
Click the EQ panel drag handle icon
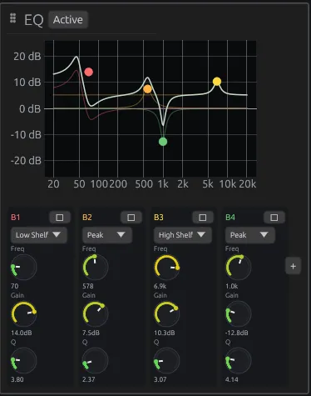(x=12, y=18)
